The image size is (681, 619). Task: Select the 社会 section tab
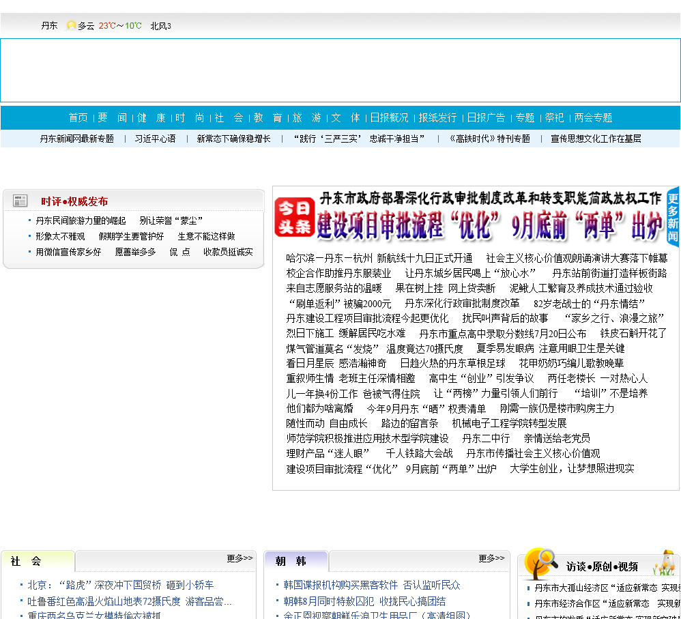tap(38, 561)
